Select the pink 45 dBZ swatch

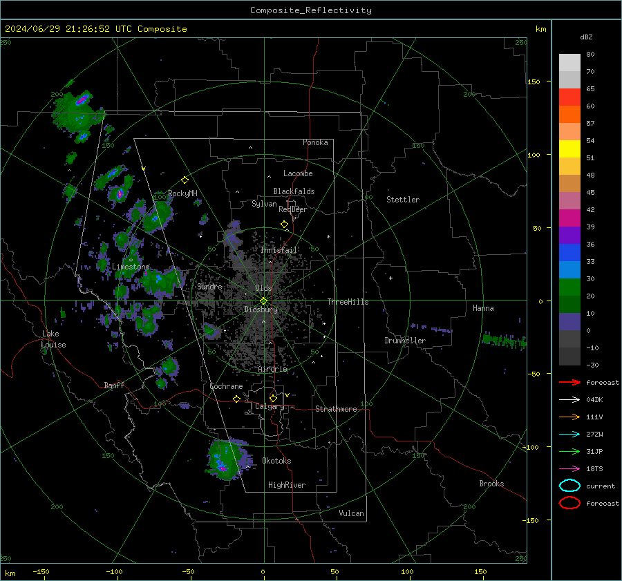[569, 200]
